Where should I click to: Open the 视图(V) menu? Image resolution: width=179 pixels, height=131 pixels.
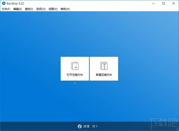[53, 9]
